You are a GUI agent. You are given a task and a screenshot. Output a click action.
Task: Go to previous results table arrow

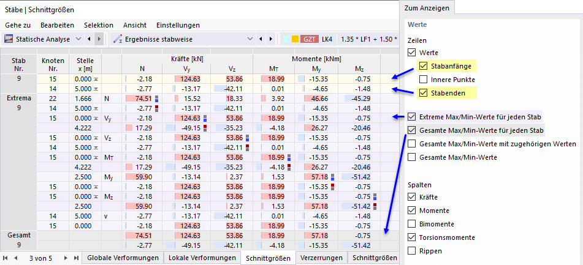pyautogui.click(x=261, y=39)
